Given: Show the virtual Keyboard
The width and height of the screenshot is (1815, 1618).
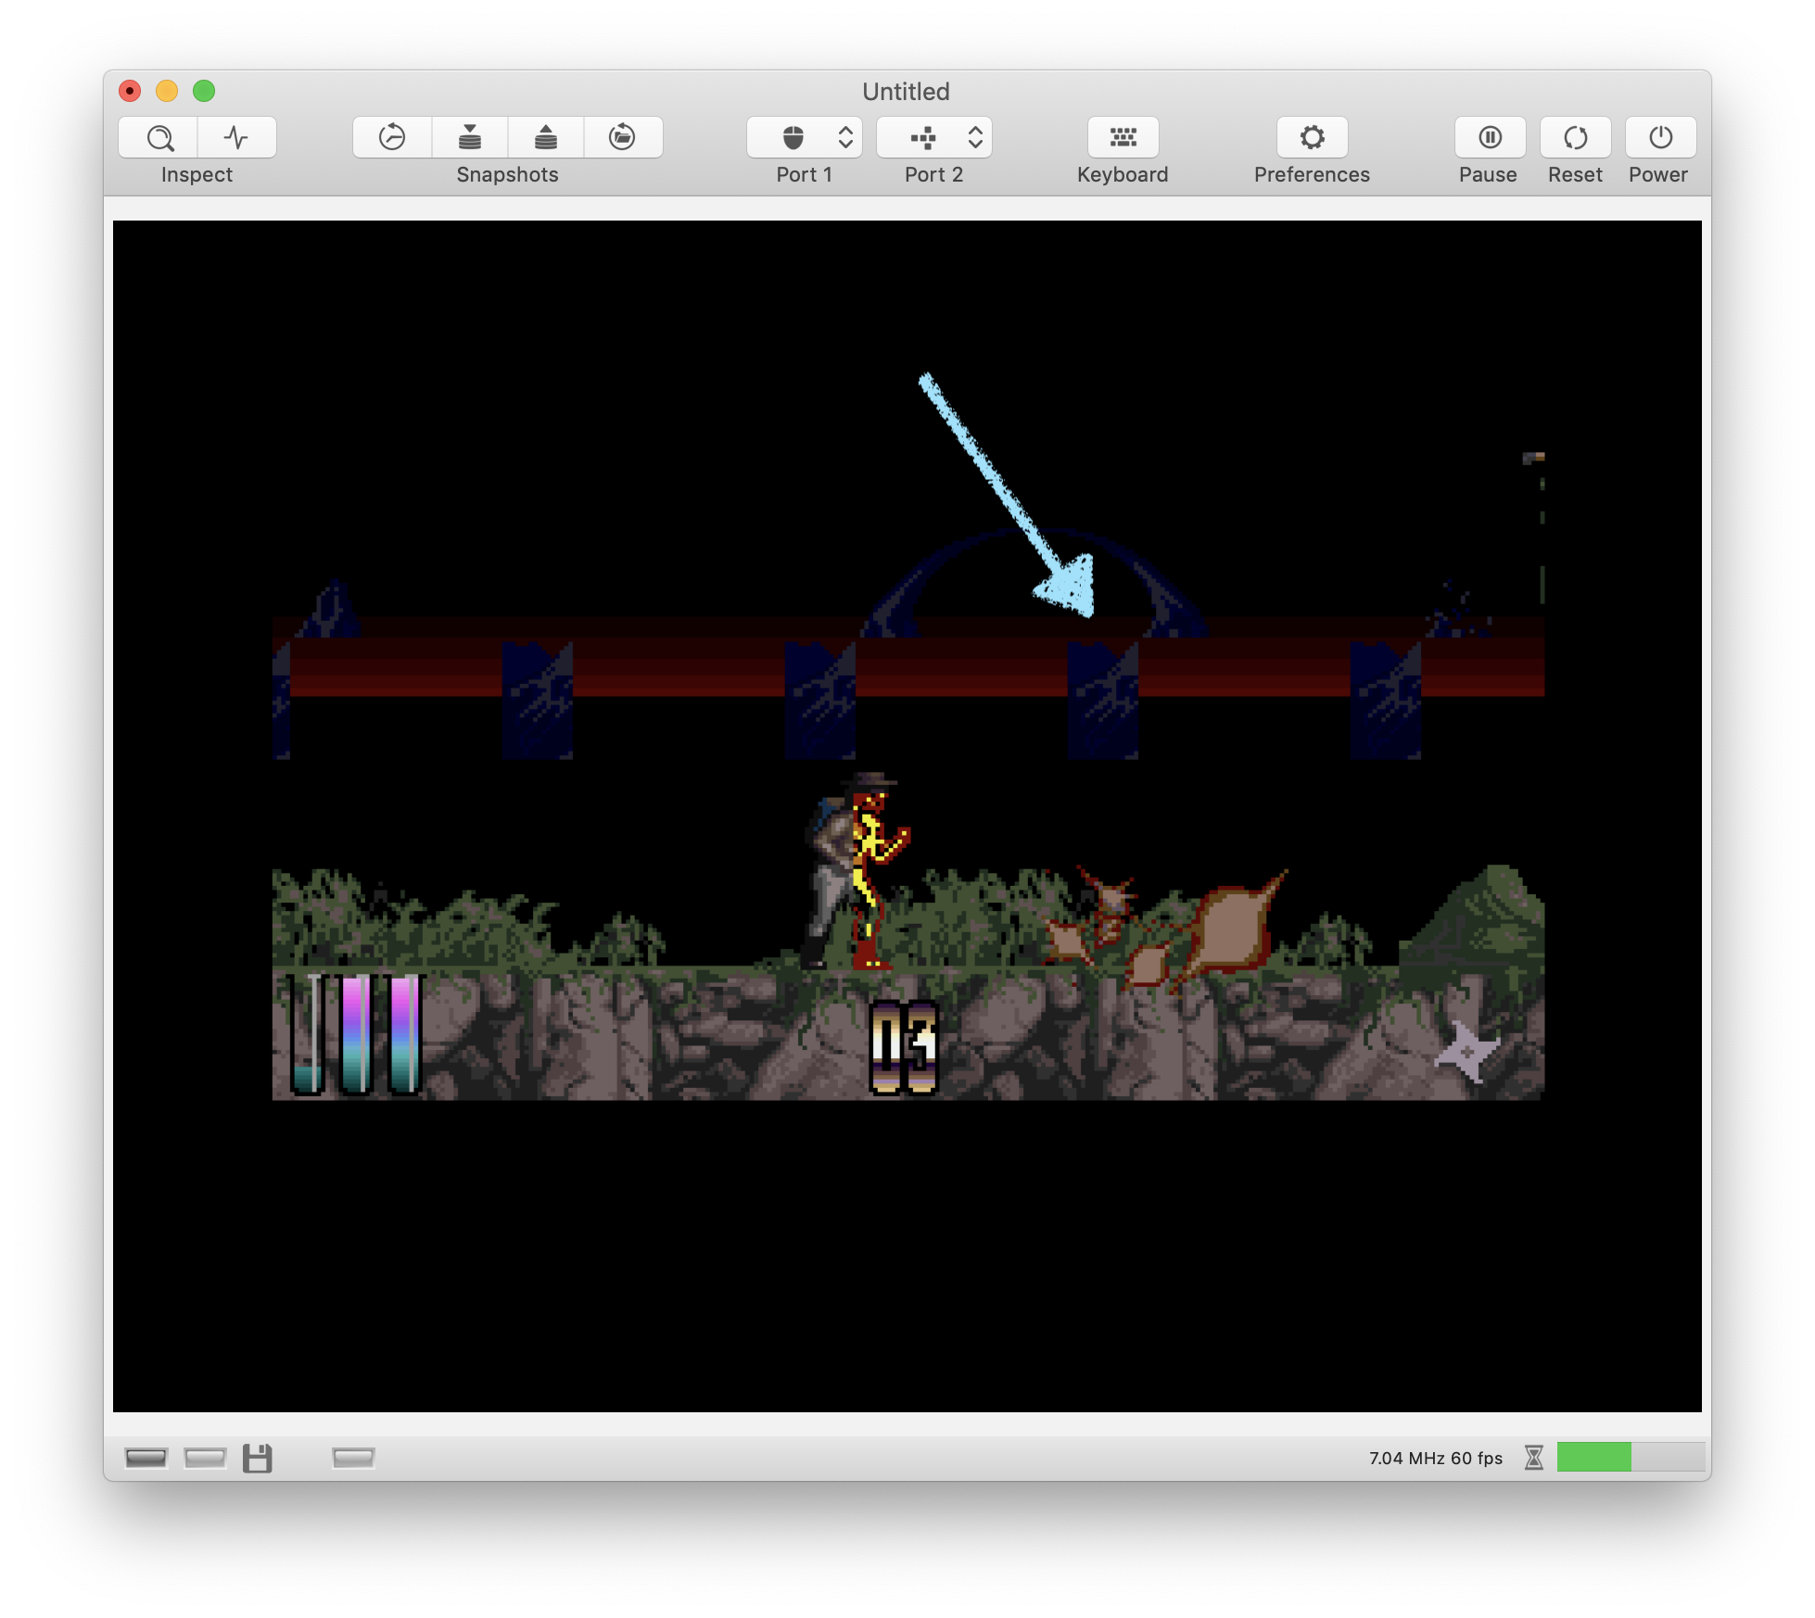Looking at the screenshot, I should point(1123,138).
